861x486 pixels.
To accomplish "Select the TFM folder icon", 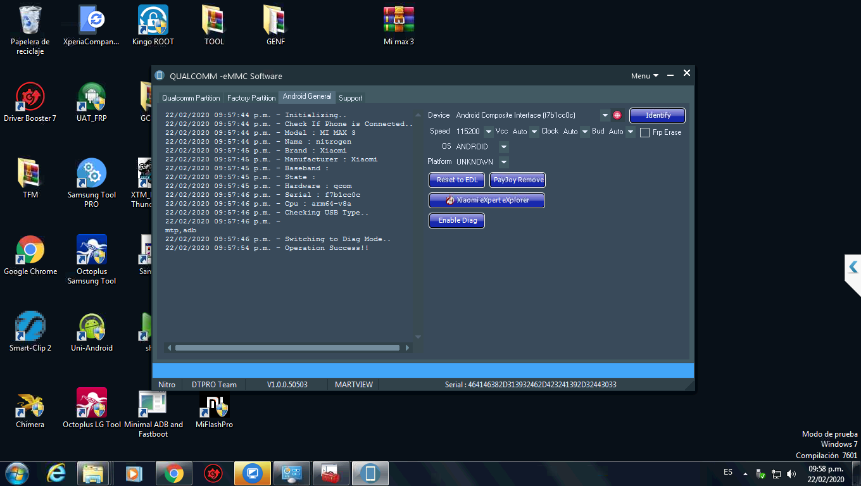I will [x=30, y=179].
